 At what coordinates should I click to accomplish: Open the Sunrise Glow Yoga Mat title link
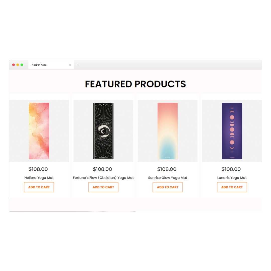coord(168,178)
